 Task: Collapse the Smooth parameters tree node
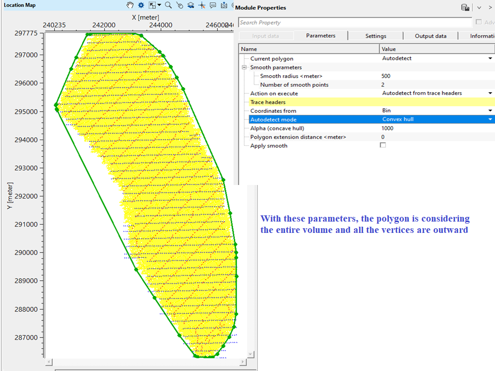243,67
